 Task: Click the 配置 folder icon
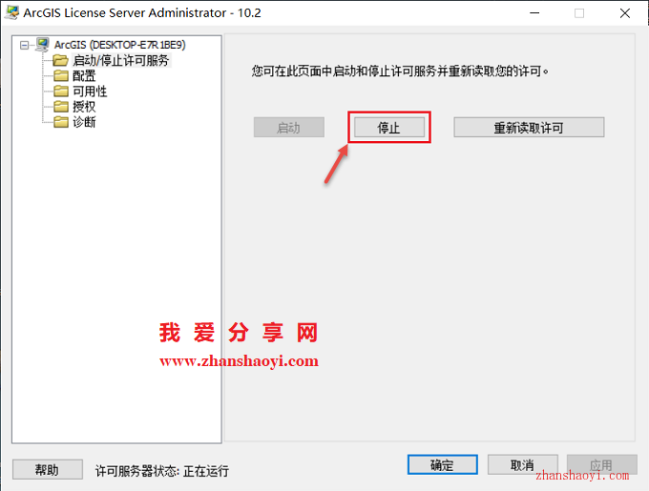tap(61, 75)
